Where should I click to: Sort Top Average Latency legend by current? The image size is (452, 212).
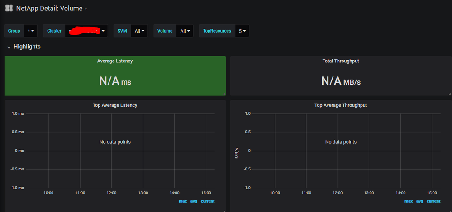[x=208, y=201]
